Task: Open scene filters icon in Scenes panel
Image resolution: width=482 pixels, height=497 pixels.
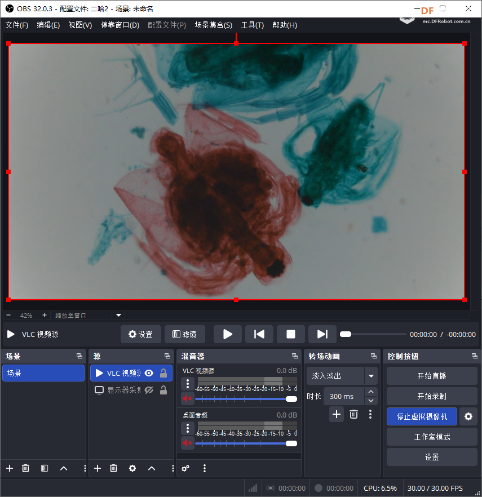Action: [45, 468]
